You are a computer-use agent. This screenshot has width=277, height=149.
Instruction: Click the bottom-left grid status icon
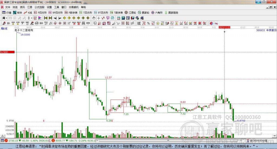coord(2,141)
